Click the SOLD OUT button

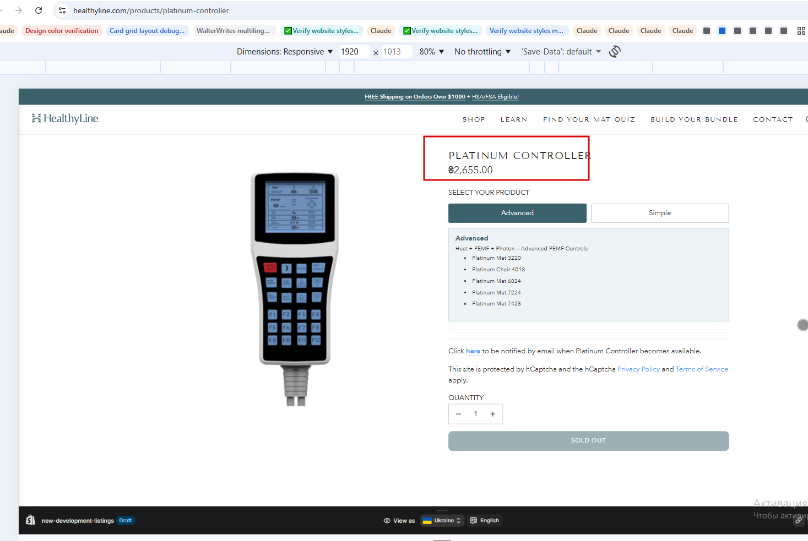588,441
